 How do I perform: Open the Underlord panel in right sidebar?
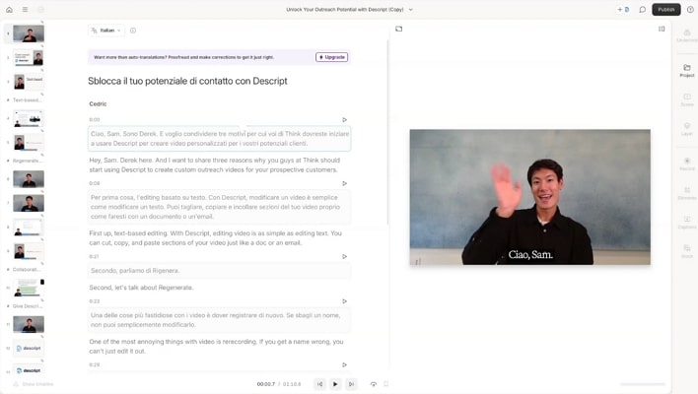tap(687, 35)
